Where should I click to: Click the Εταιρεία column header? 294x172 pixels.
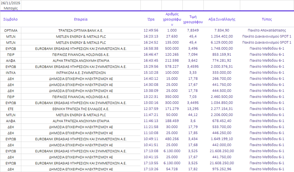click(x=81, y=19)
